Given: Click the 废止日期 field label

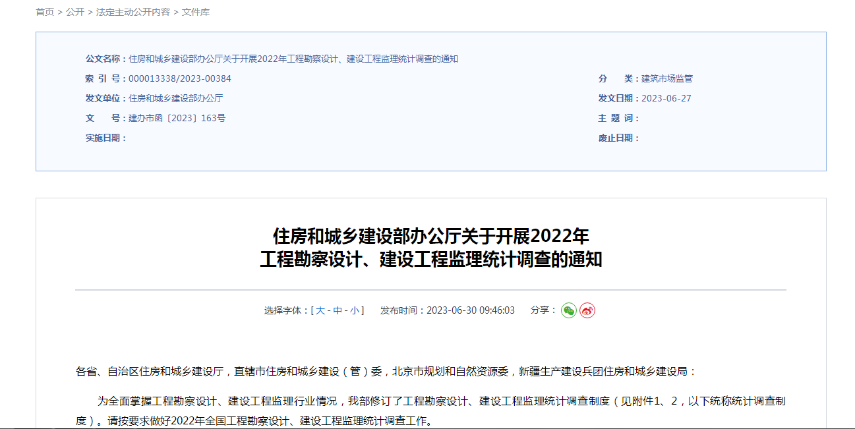Looking at the screenshot, I should point(618,138).
